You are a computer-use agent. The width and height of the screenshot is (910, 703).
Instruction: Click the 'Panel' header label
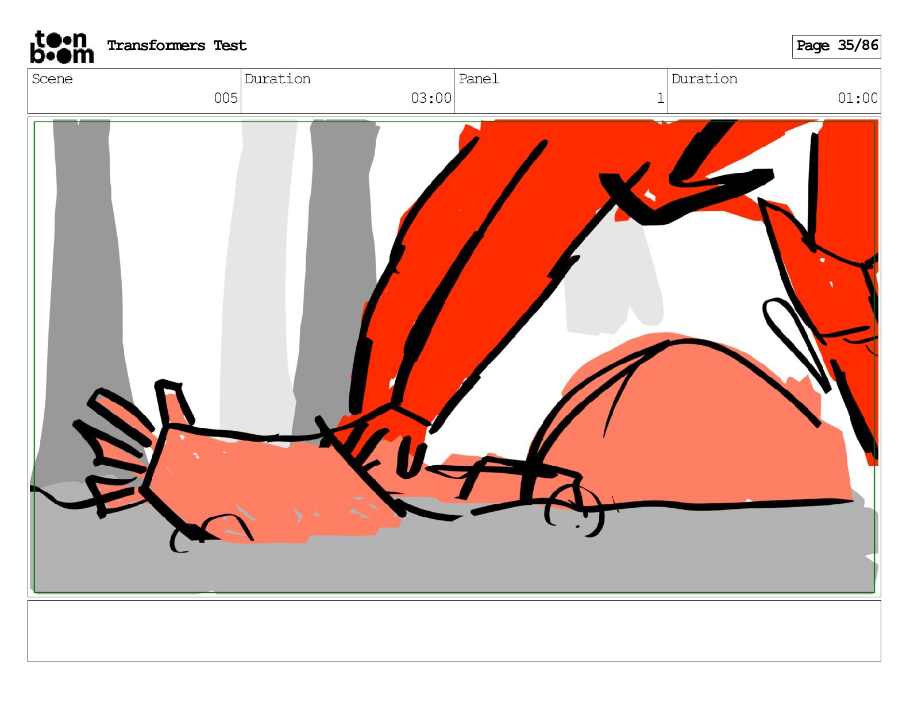pyautogui.click(x=479, y=79)
